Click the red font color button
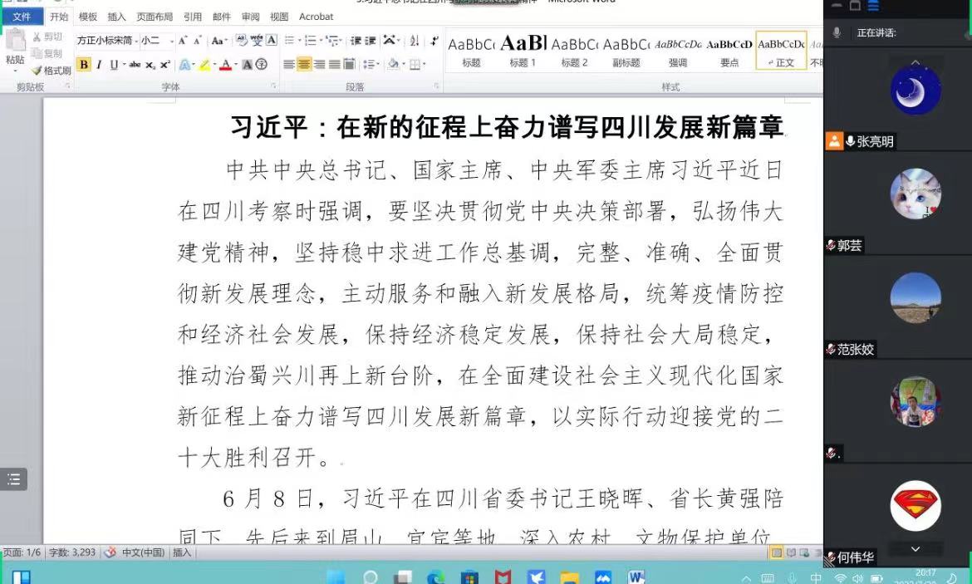The width and height of the screenshot is (972, 584). [x=225, y=65]
